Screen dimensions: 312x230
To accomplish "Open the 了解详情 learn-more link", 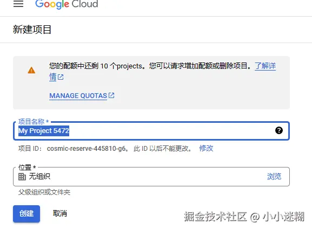I will click(265, 66).
